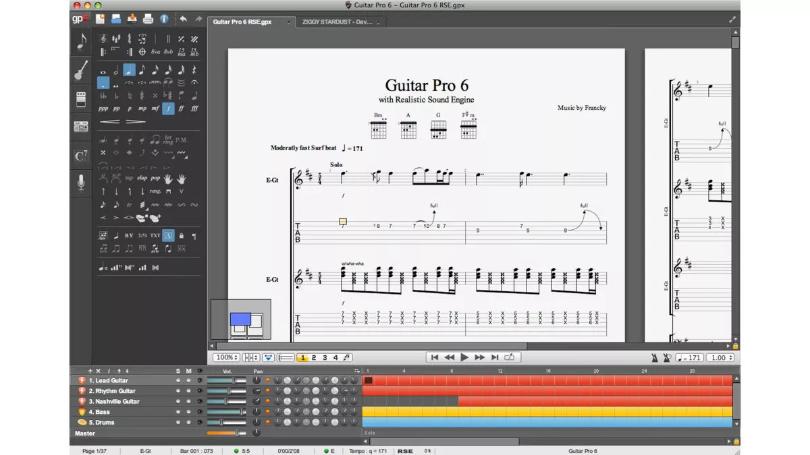Open the page layout view dropdown

click(x=251, y=358)
